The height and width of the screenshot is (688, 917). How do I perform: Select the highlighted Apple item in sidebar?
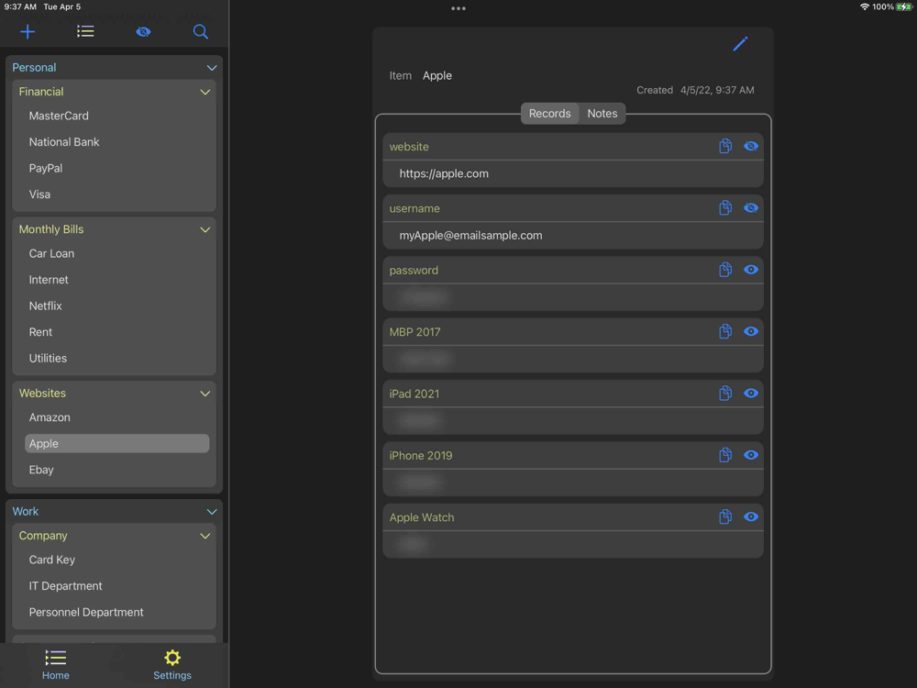(117, 443)
